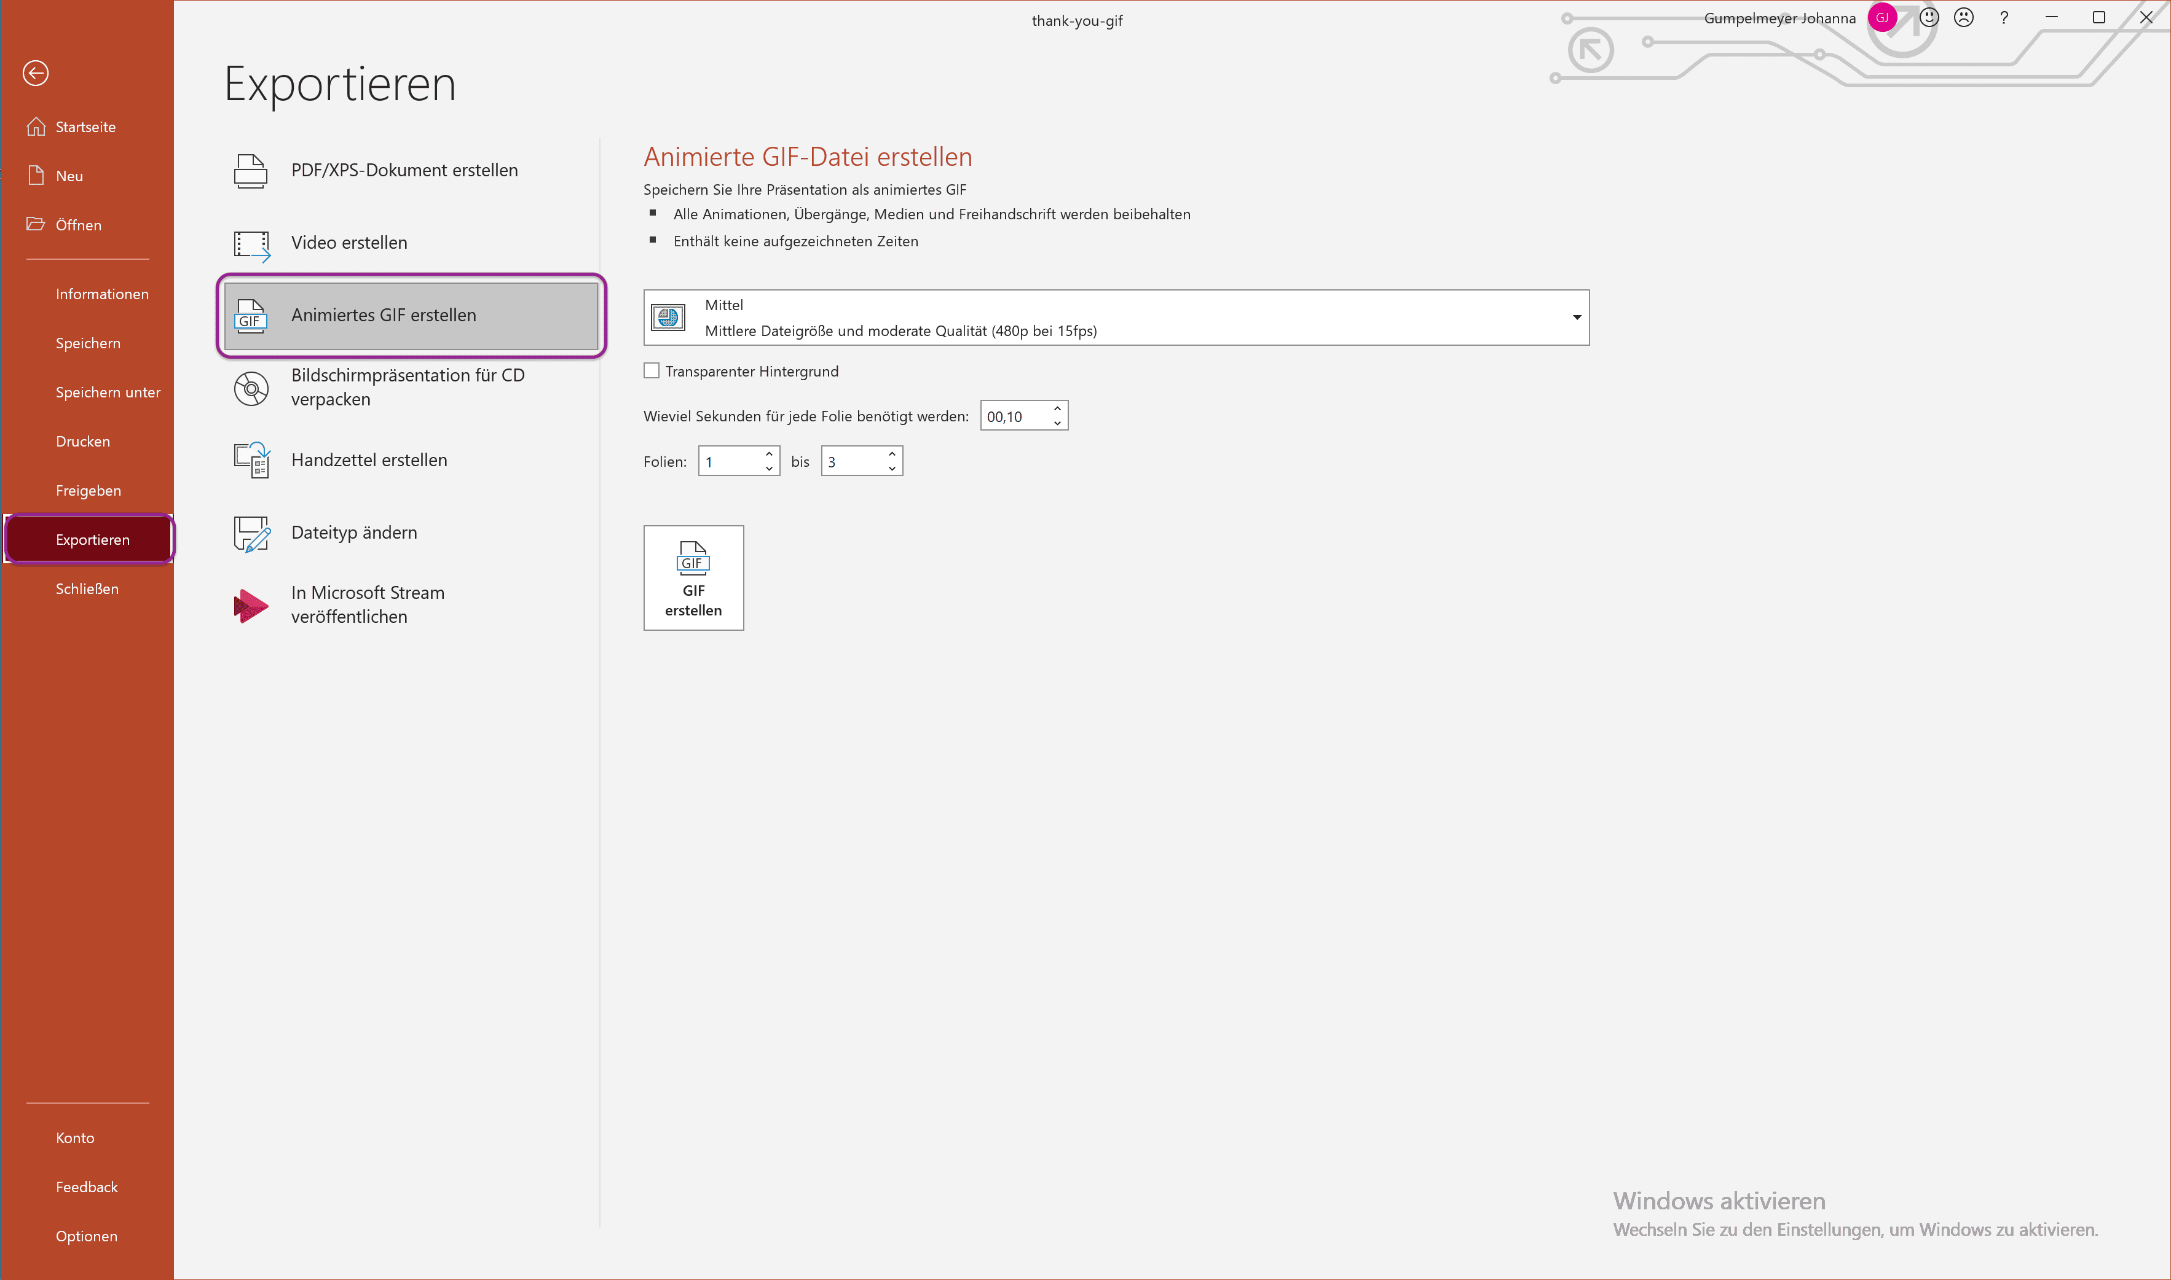The width and height of the screenshot is (2171, 1280).
Task: Open the Mittel quality dropdown
Action: click(1576, 318)
